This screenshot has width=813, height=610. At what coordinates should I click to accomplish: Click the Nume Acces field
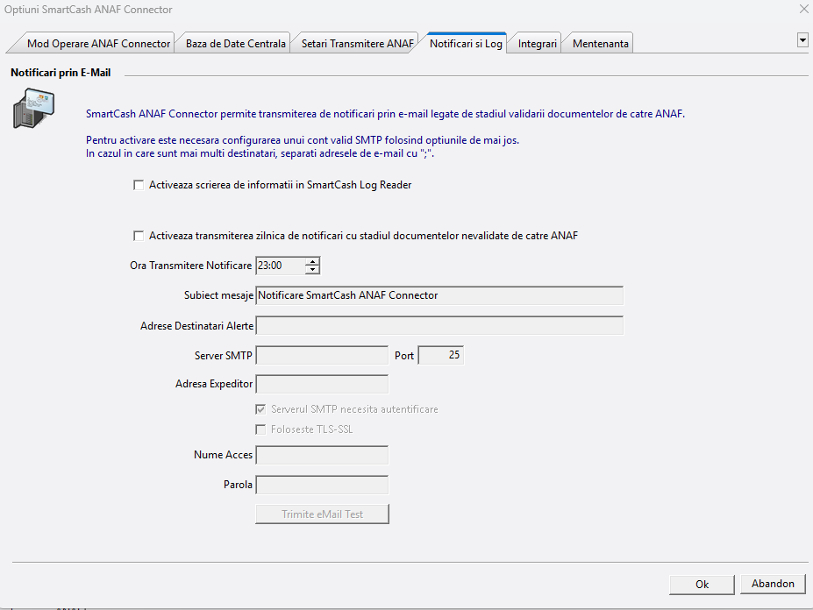pyautogui.click(x=322, y=455)
